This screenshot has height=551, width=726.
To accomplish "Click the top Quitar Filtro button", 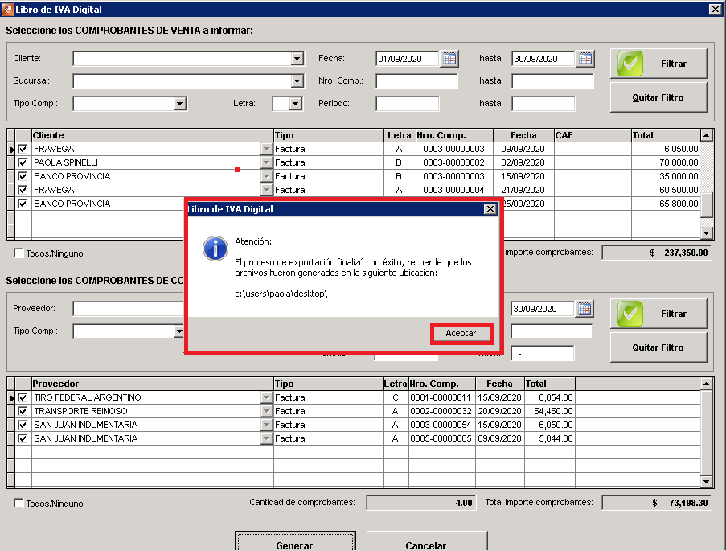I will pyautogui.click(x=658, y=97).
